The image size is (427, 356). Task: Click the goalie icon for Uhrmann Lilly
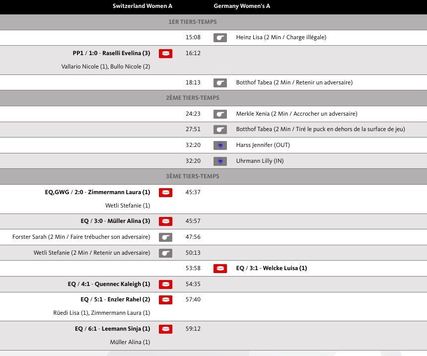coord(220,161)
